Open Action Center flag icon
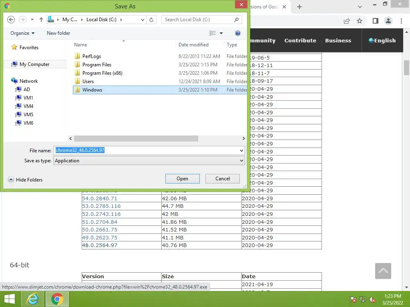 pyautogui.click(x=353, y=299)
